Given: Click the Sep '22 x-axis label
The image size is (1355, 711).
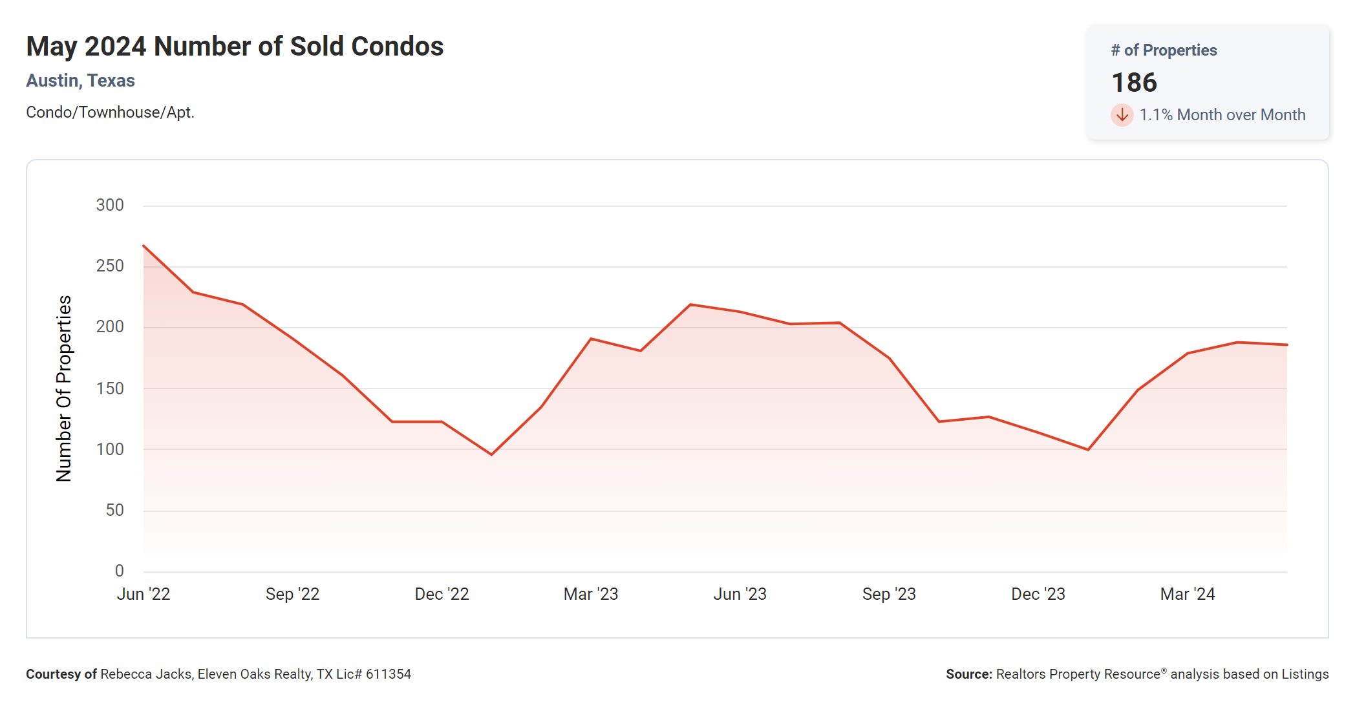Looking at the screenshot, I should click(x=292, y=594).
